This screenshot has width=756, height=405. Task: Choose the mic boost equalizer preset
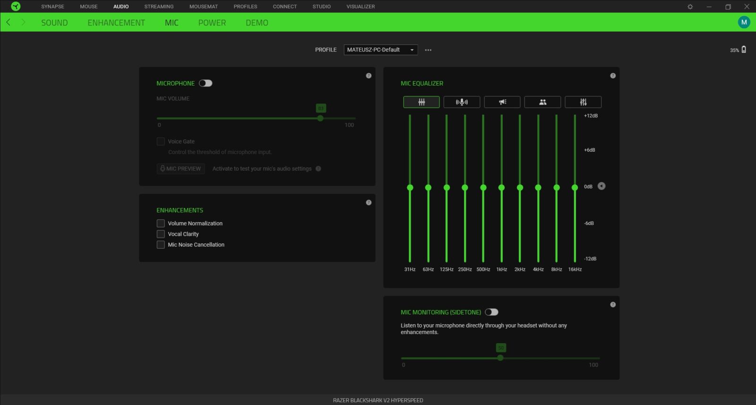462,102
